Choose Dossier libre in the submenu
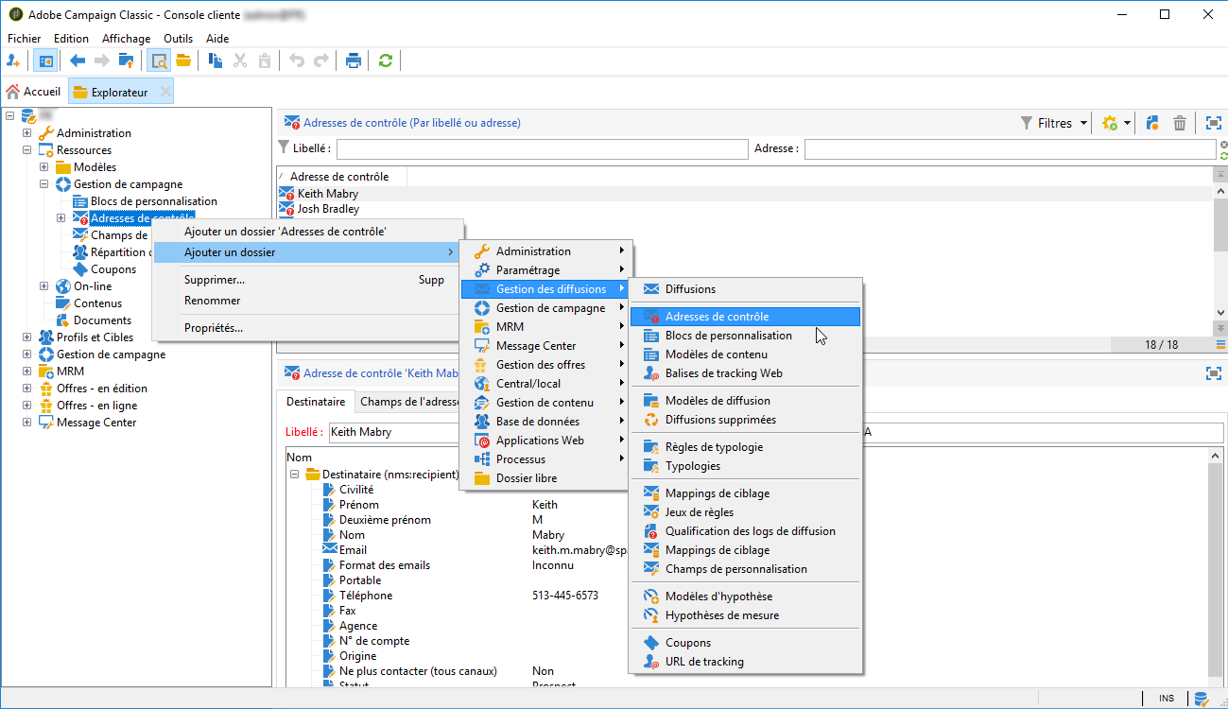Viewport: 1228px width, 709px height. click(545, 478)
